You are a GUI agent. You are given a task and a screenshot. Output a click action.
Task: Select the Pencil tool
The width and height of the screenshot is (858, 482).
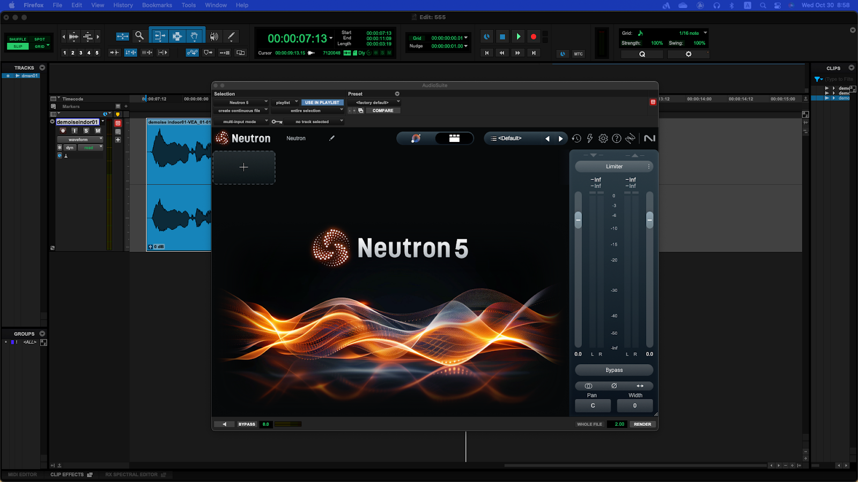[231, 36]
